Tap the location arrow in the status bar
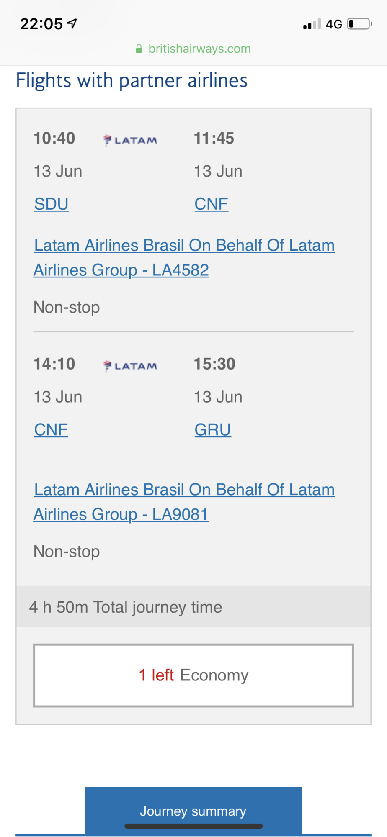The height and width of the screenshot is (837, 387). (72, 24)
